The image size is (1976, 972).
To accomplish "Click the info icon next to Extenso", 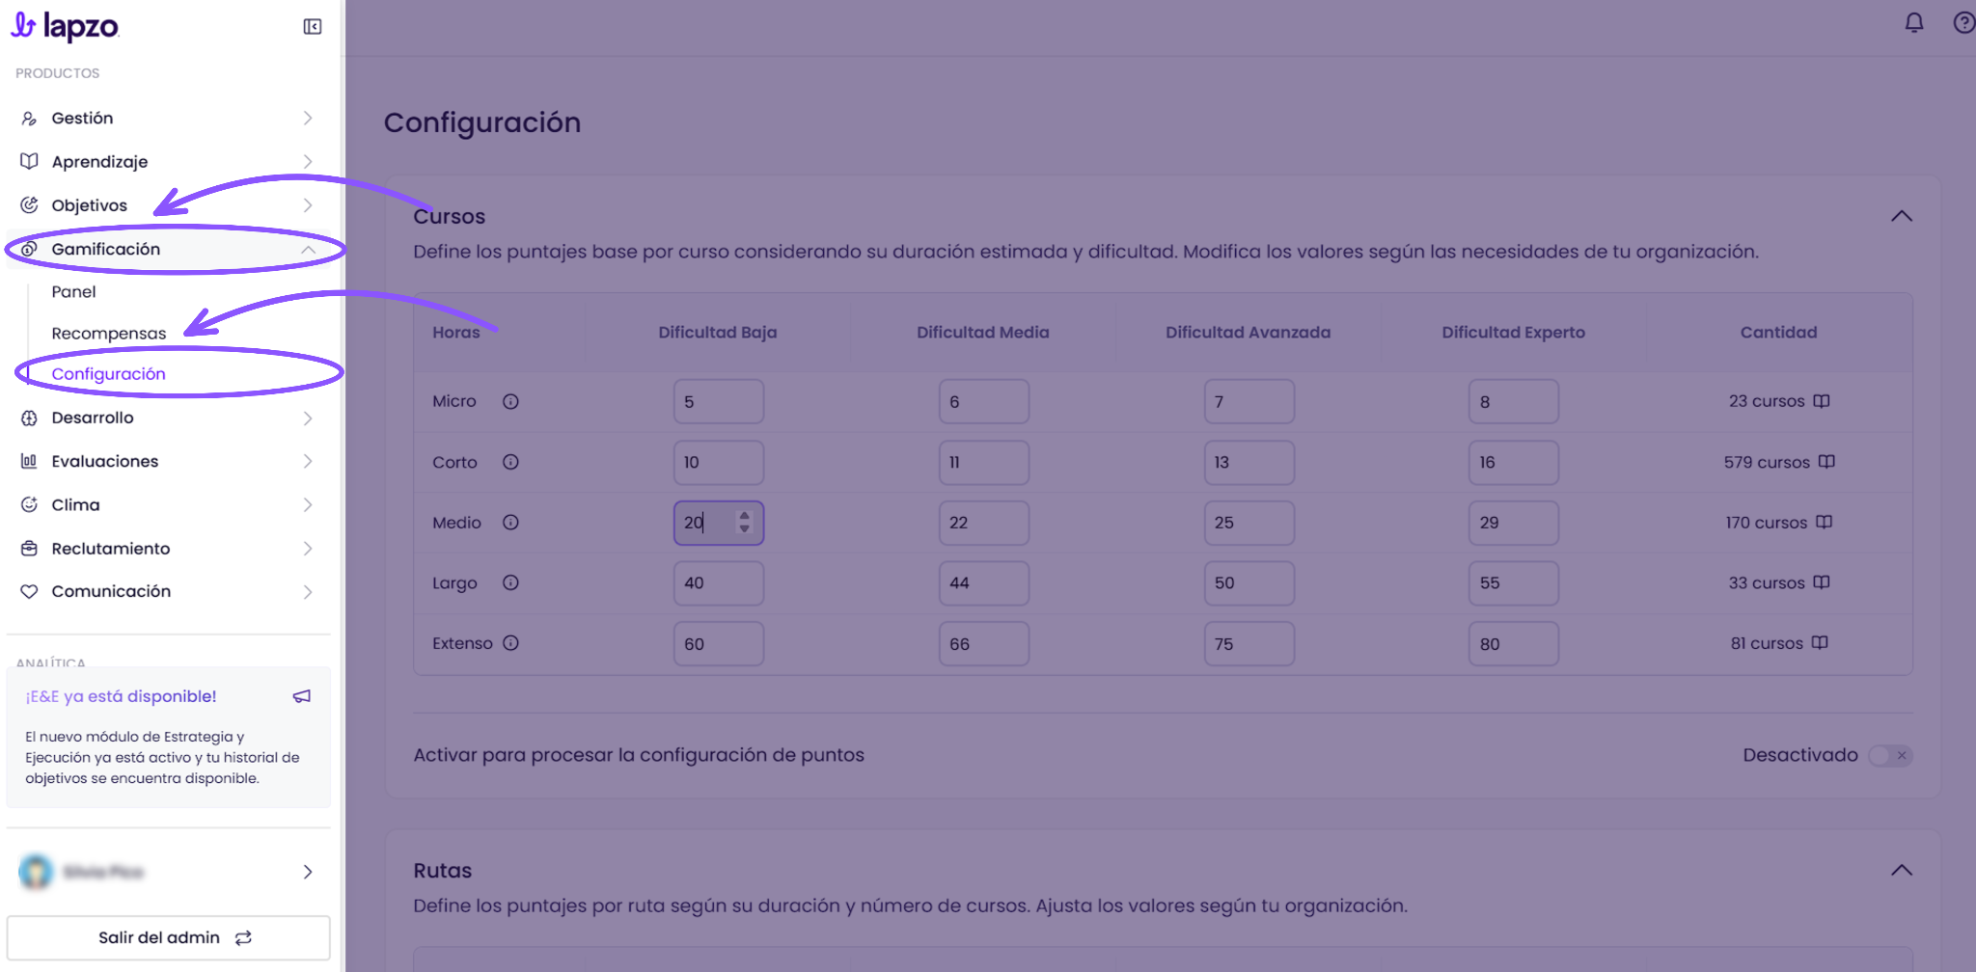I will 510,643.
